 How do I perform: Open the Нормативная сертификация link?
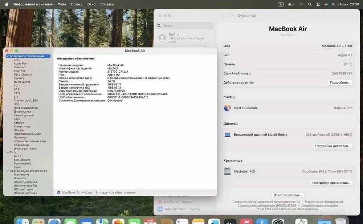click(x=324, y=202)
